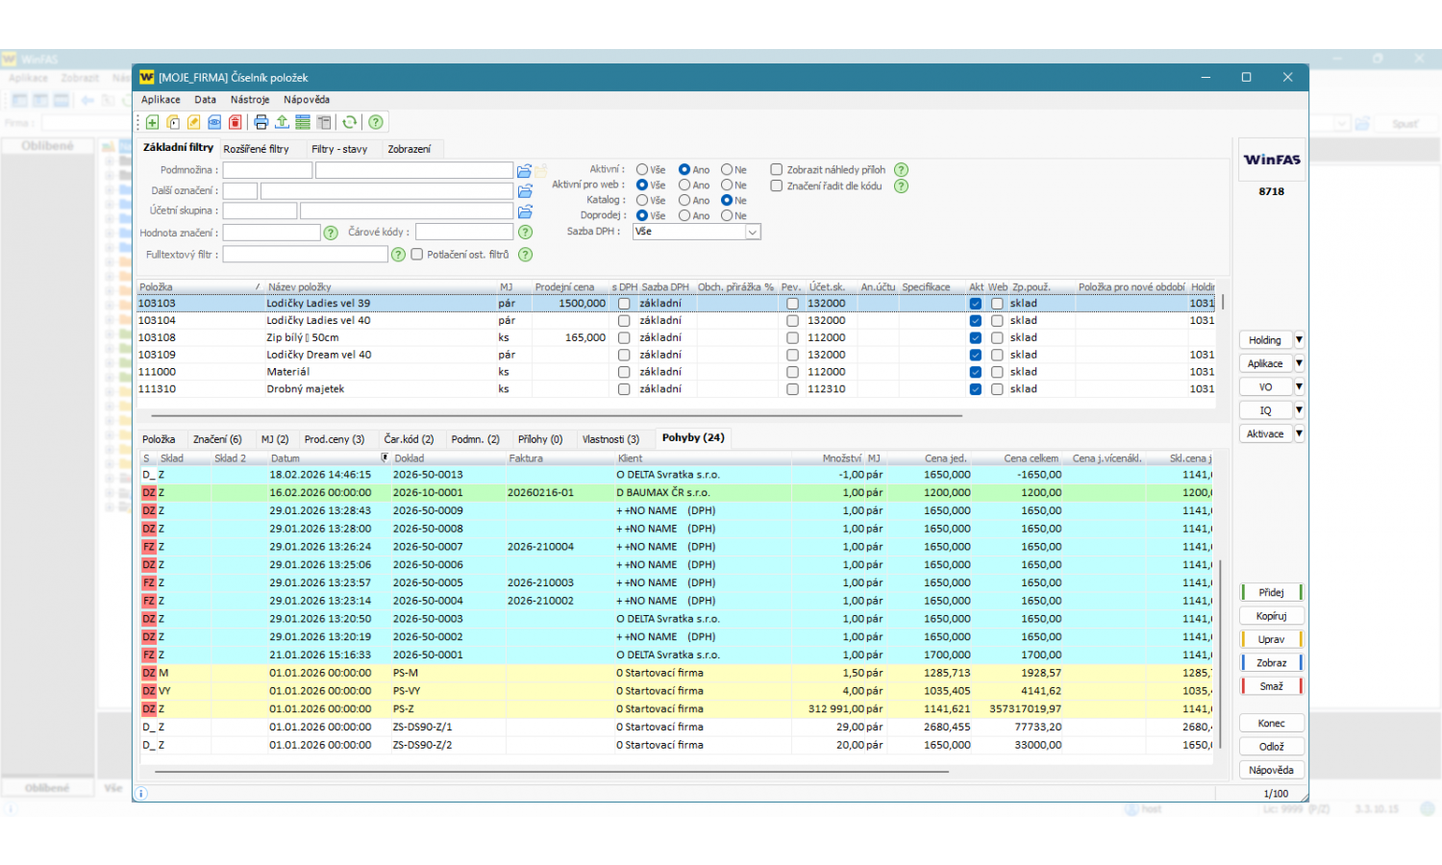
Task: Click the green add new item icon
Action: [153, 122]
